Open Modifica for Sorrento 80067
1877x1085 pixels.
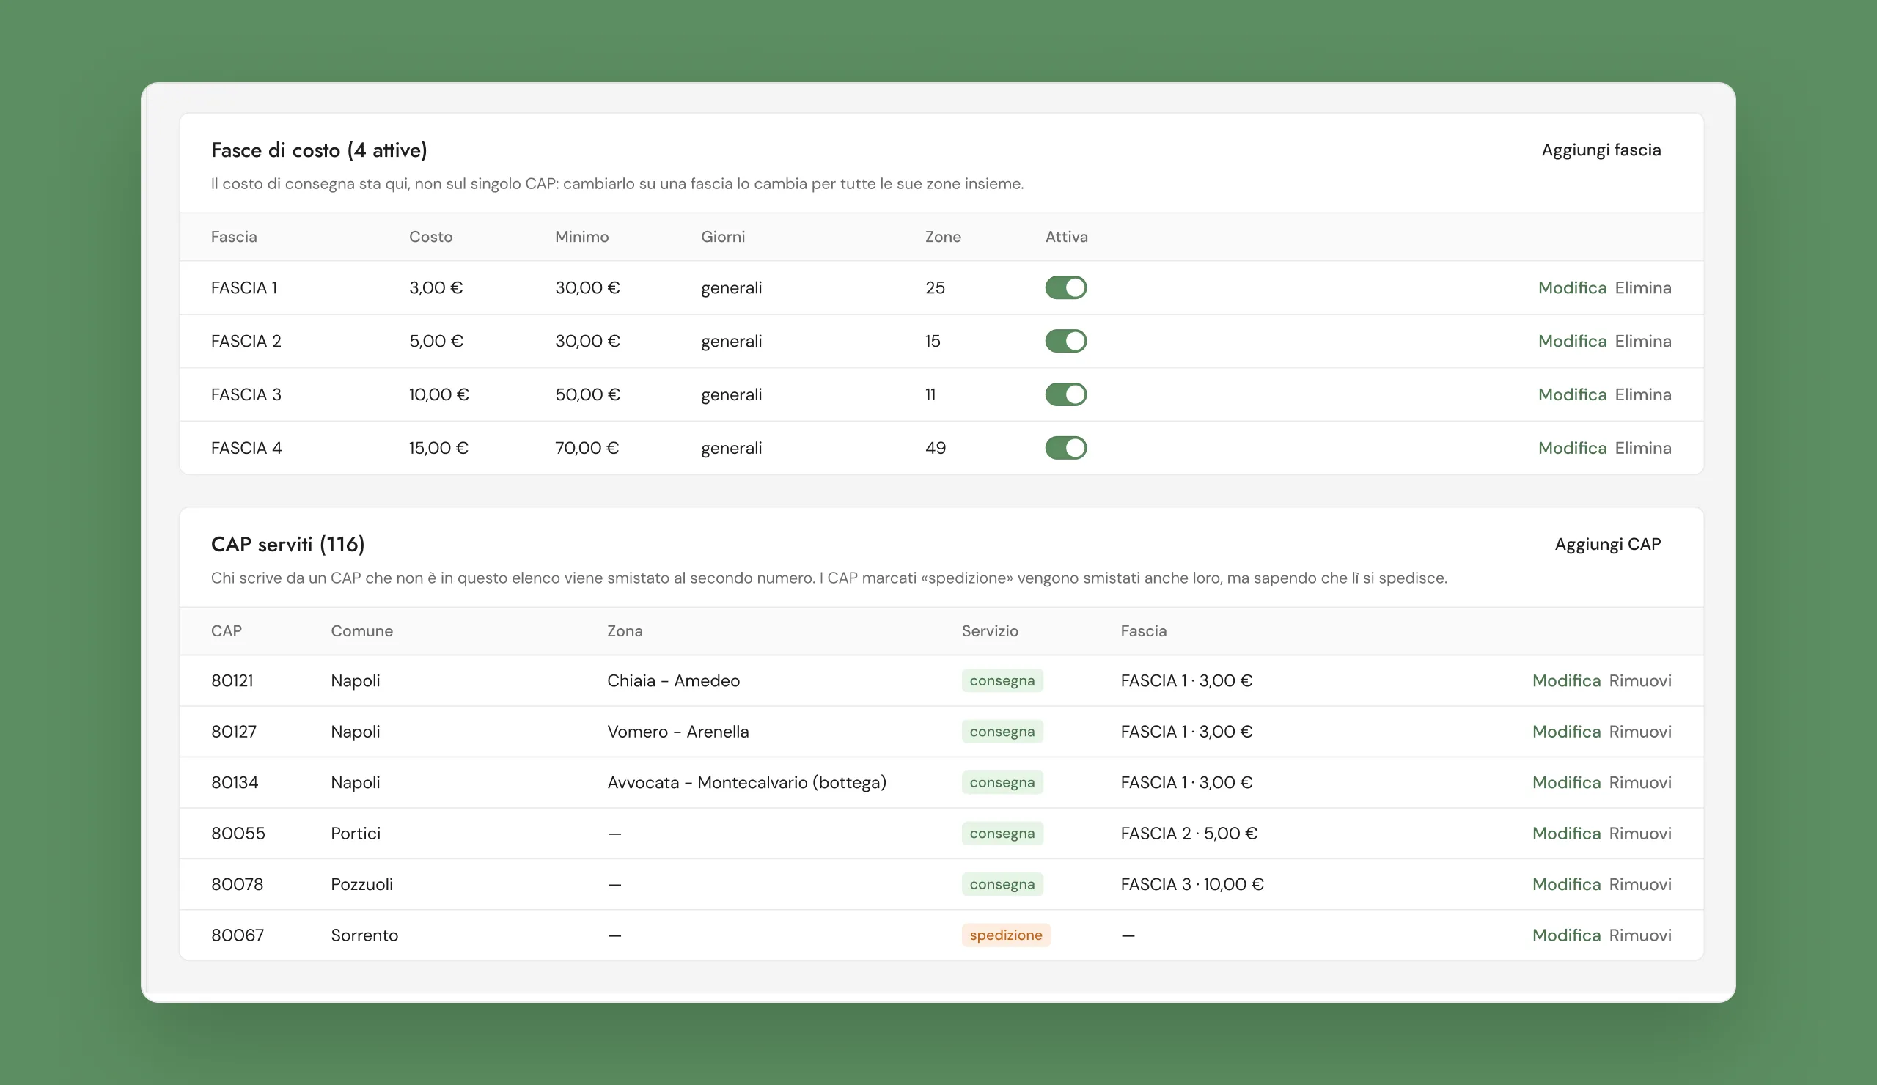pyautogui.click(x=1566, y=935)
